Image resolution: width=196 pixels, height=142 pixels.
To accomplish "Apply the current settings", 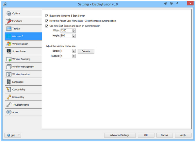I will [x=183, y=135].
